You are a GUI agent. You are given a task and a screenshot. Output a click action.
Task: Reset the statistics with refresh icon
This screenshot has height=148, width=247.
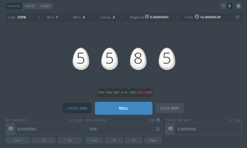point(238,17)
